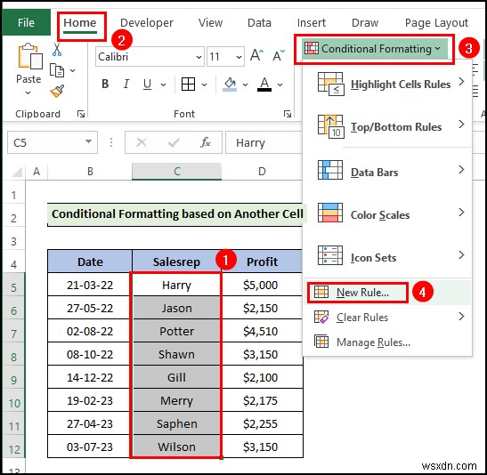This screenshot has width=487, height=475.
Task: Expand the Underline style arrow
Action: click(163, 85)
